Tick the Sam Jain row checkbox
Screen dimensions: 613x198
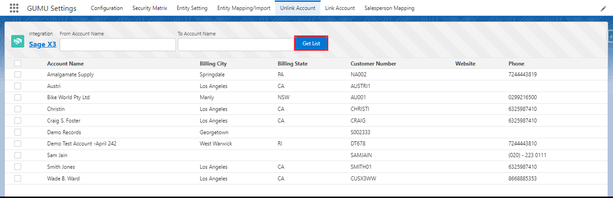(18, 155)
